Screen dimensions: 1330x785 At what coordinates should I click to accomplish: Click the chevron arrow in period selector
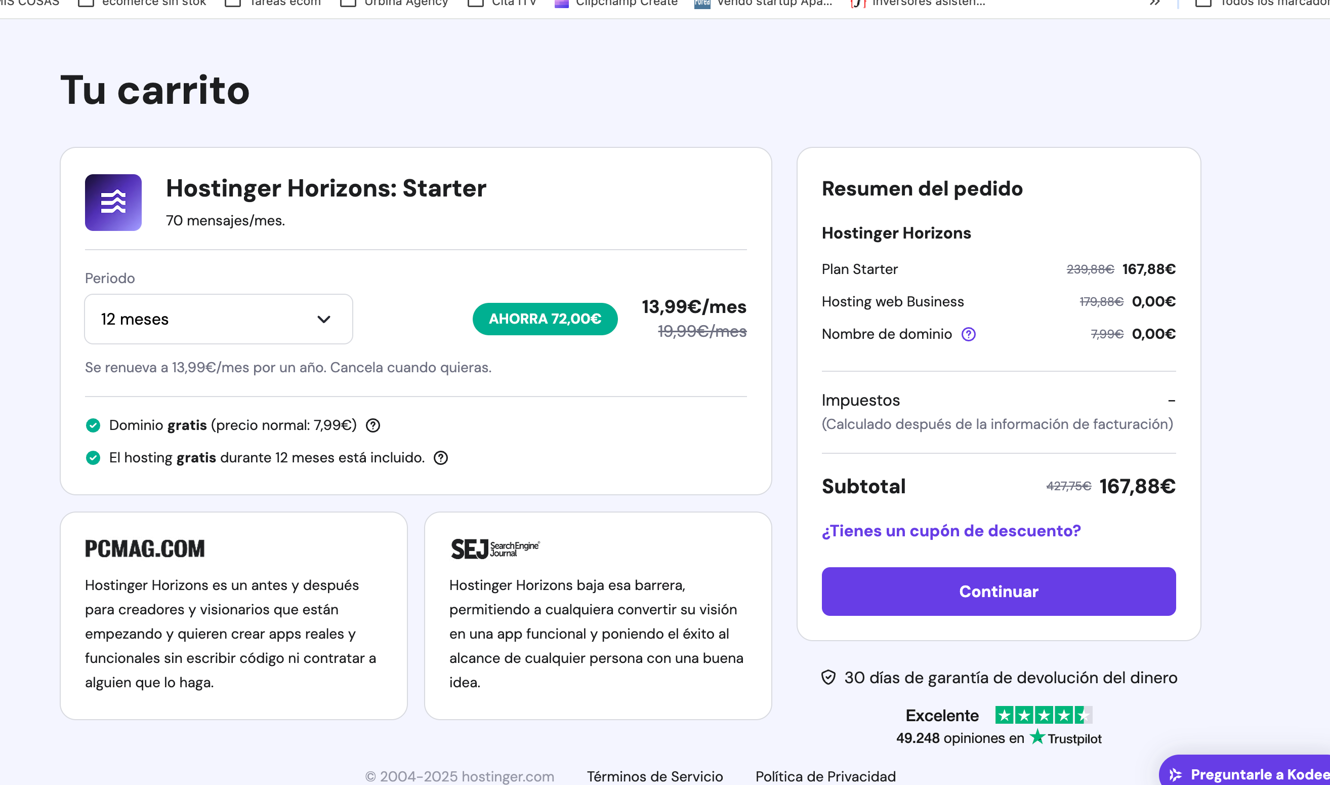tap(323, 319)
